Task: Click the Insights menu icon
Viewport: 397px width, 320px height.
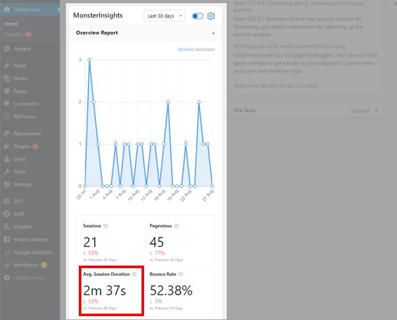Action: tap(7, 227)
